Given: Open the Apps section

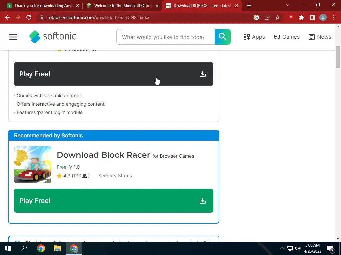Looking at the screenshot, I should coord(254,37).
